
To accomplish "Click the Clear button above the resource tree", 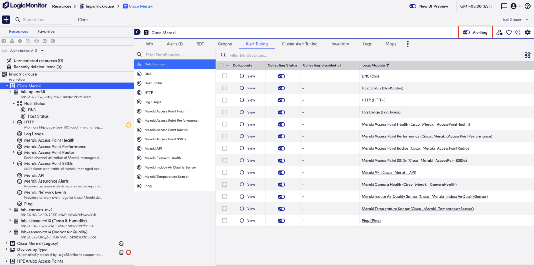I will 83,19.
